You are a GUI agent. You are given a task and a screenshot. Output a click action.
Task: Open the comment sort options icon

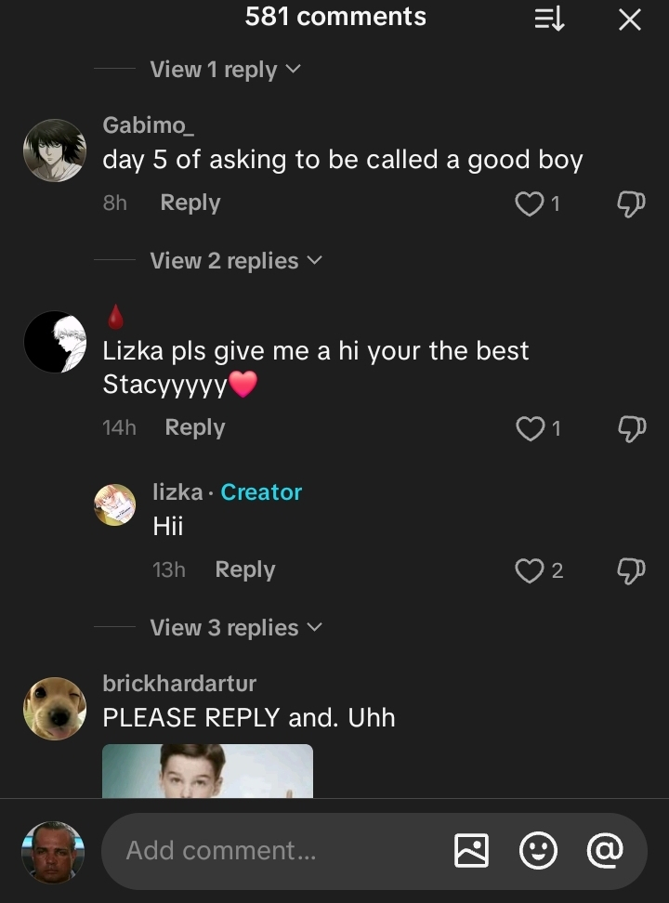coord(548,18)
